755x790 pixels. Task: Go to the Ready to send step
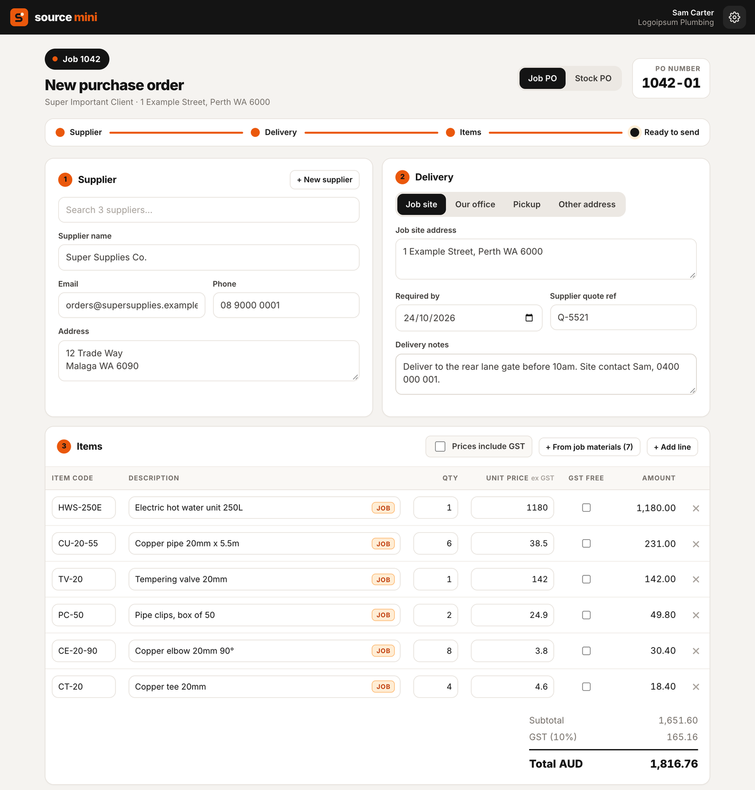pyautogui.click(x=665, y=132)
